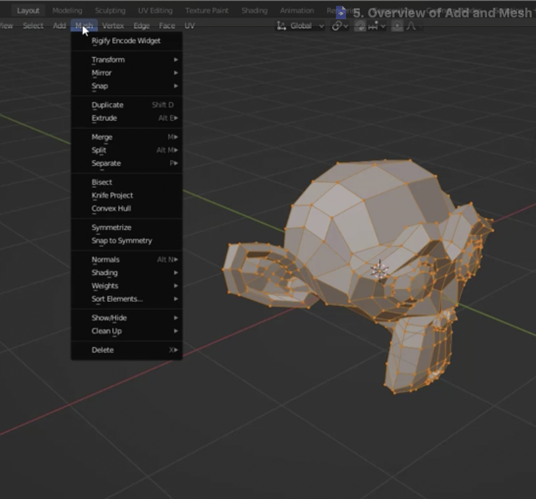Open the Snapping options dropdown

coord(377,25)
